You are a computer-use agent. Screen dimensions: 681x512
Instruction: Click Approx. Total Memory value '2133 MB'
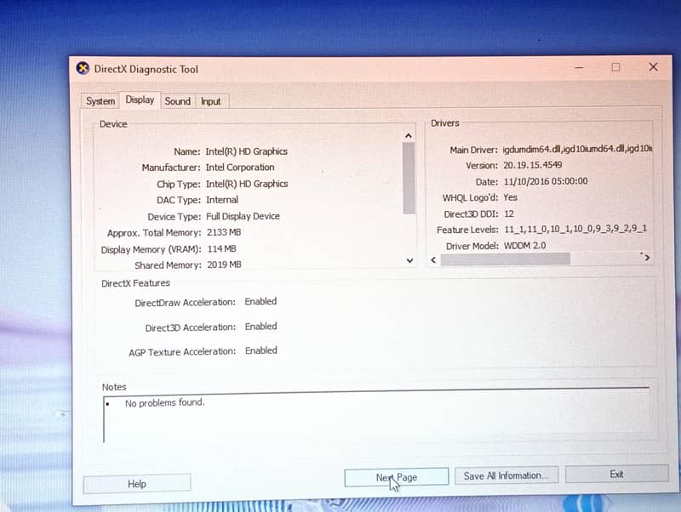(224, 232)
